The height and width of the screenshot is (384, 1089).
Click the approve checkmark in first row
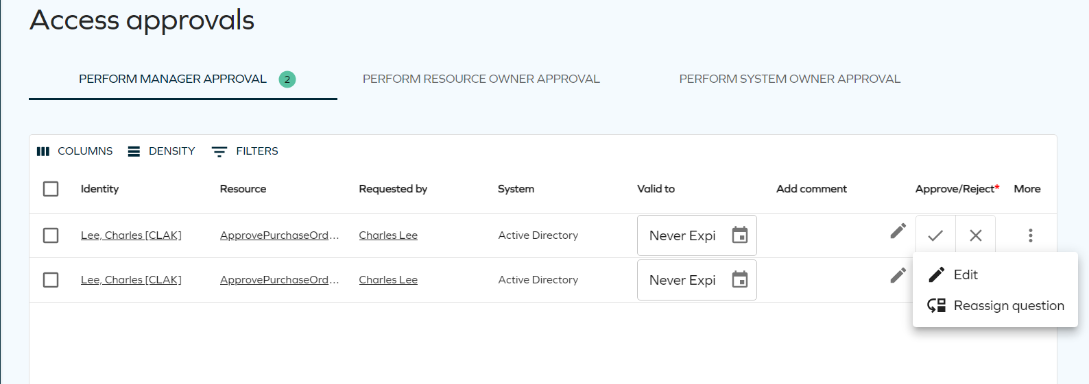point(935,235)
